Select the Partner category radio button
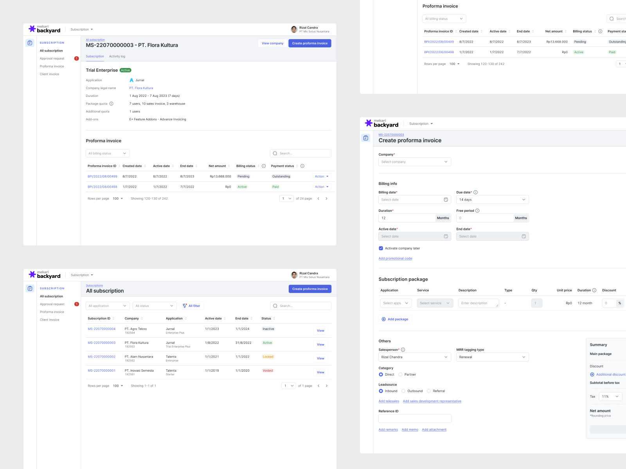 pyautogui.click(x=400, y=374)
